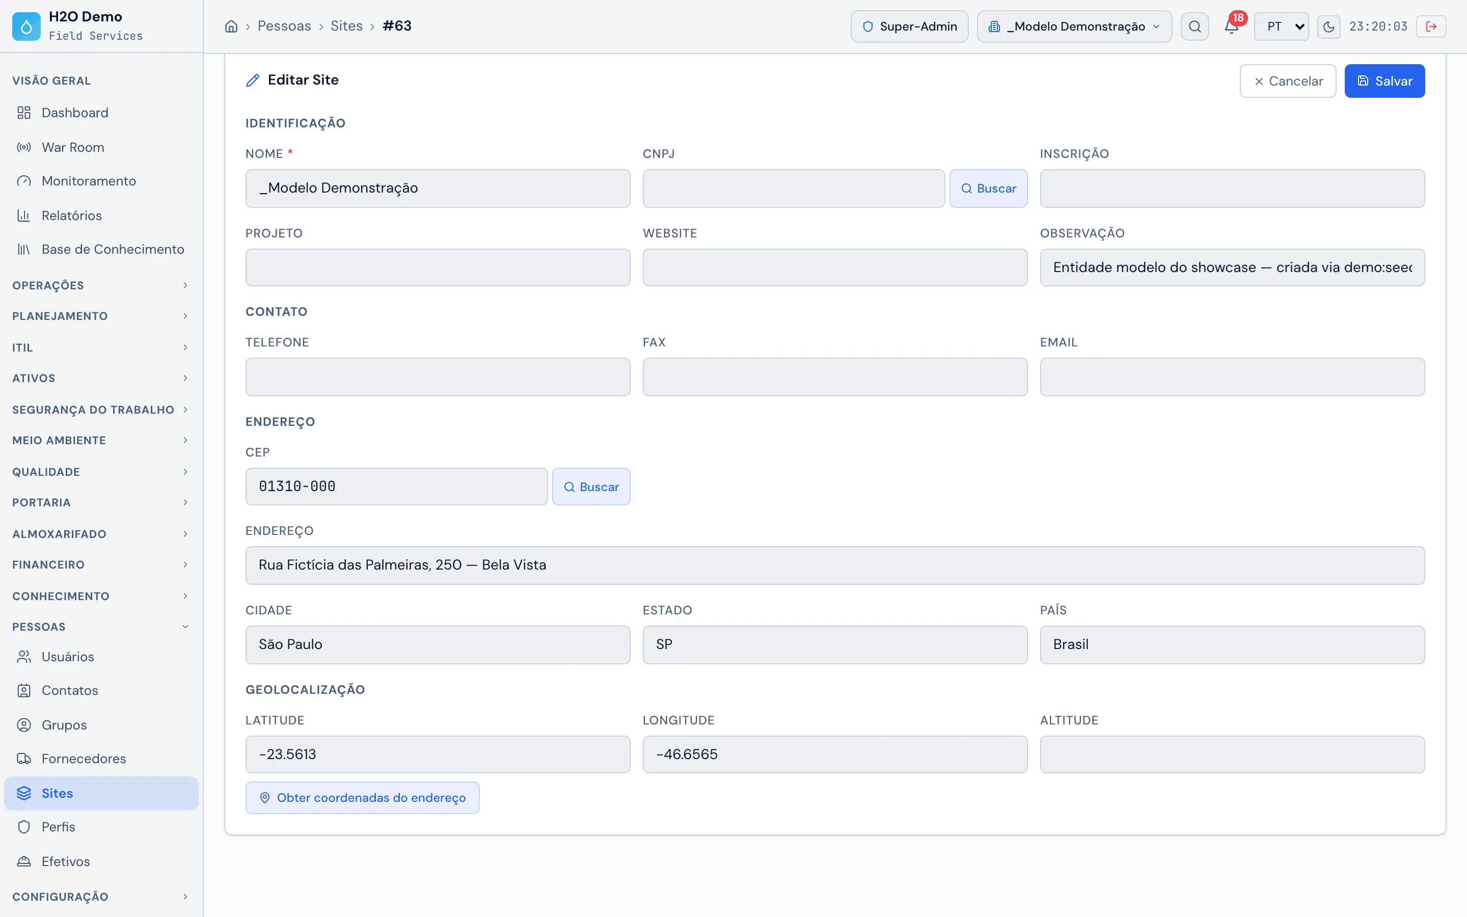Click the Cancelar button
Viewport: 1467px width, 917px height.
coord(1288,82)
